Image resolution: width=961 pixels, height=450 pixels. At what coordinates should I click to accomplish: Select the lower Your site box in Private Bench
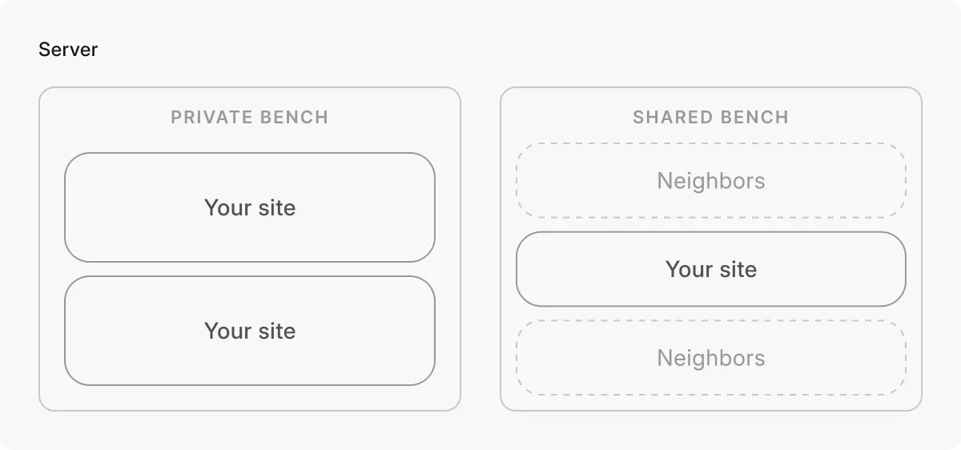point(128,356)
